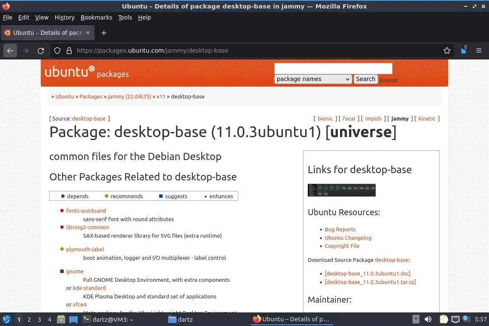Open the source desktop-base link

(x=89, y=118)
